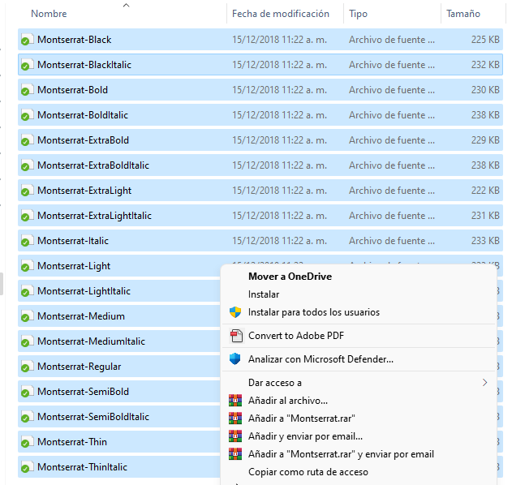This screenshot has width=512, height=485.
Task: Click the 232 KB size of Montserrat-BlackItalic
Action: [485, 65]
